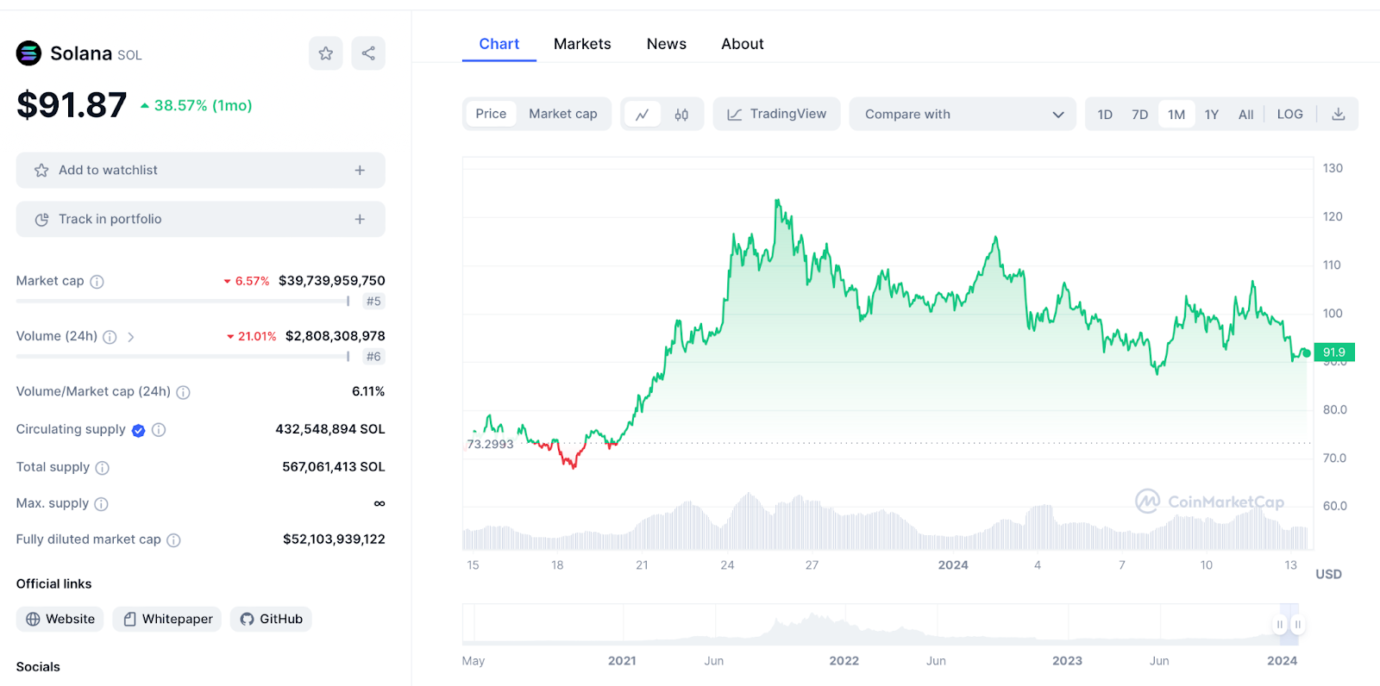The image size is (1380, 686).
Task: Open Volume/Market cap info icon
Action: tap(183, 392)
